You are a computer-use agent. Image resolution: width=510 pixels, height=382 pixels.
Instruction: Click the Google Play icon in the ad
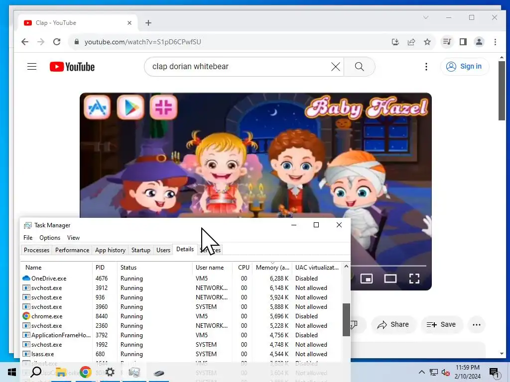click(x=130, y=107)
